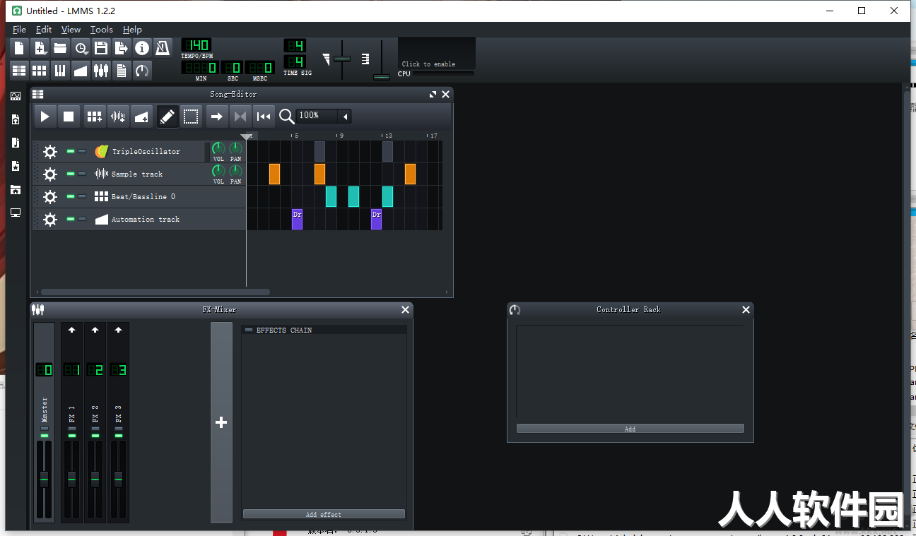Viewport: 916px width, 536px height.
Task: Select edit mode selection tool
Action: click(x=191, y=117)
